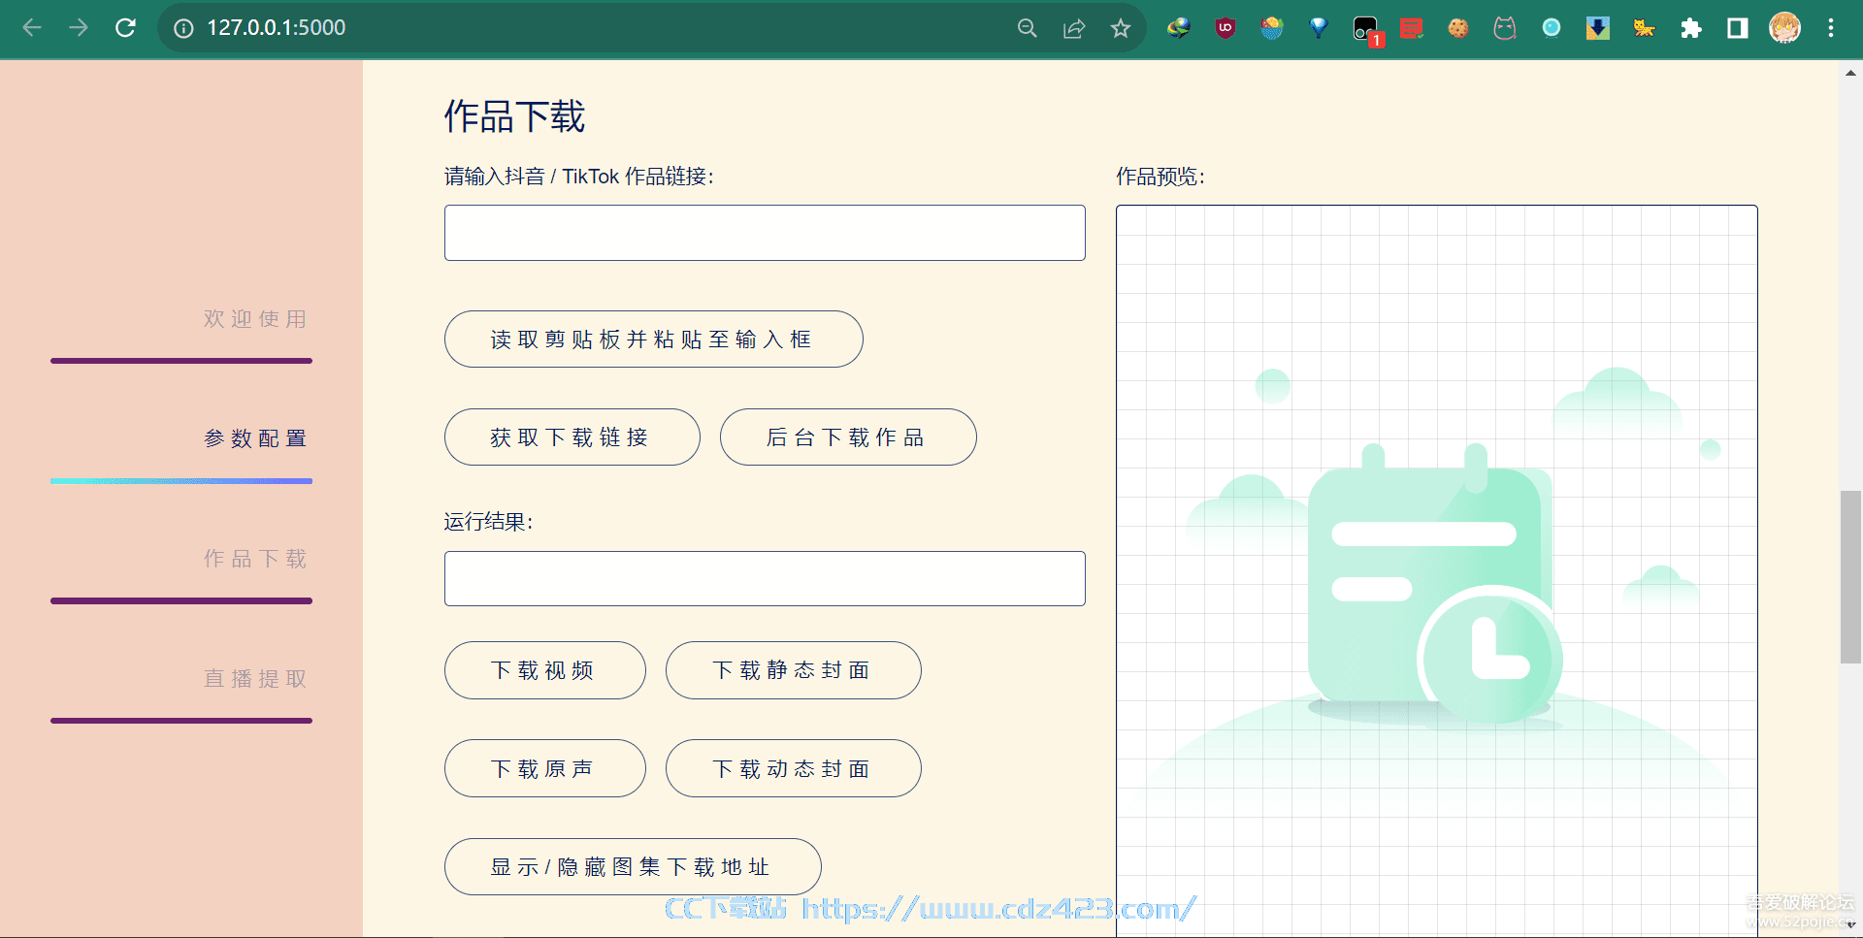
Task: Open the teal circle extension icon
Action: coord(1552,28)
